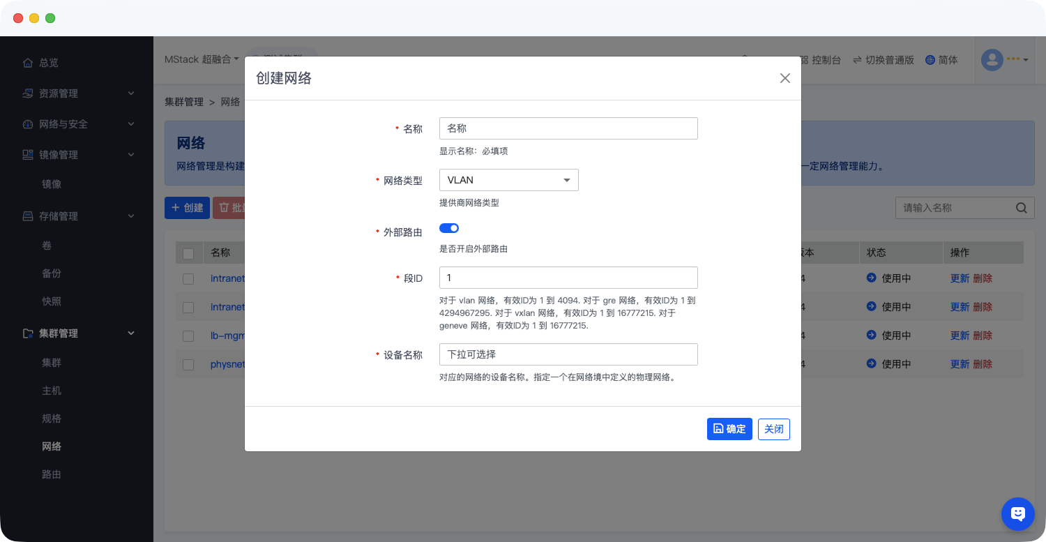Screen dimensions: 1046x542
Task: Click the 确定 confirm button
Action: 729,429
